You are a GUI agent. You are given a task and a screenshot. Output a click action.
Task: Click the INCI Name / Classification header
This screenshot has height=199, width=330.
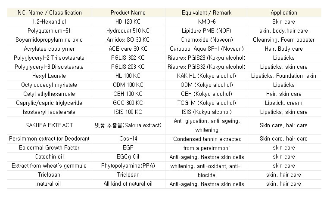[49, 12]
